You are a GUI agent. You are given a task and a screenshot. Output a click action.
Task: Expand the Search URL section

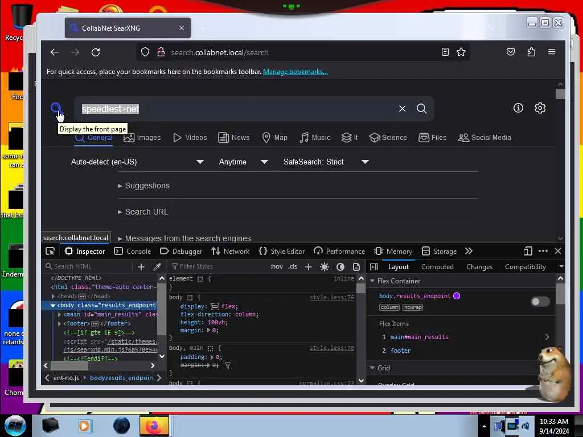point(143,212)
